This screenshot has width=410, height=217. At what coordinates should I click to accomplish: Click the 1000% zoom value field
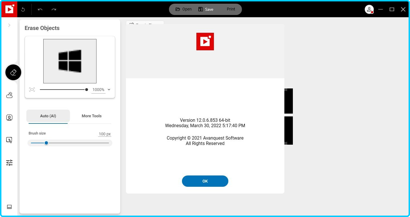[x=98, y=90]
